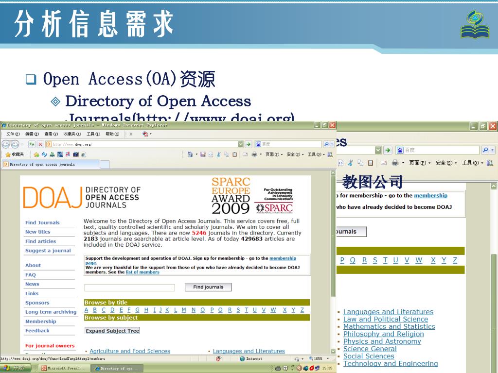Image resolution: width=498 pixels, height=373 pixels.
Task: Click the journal search text field
Action: [129, 288]
